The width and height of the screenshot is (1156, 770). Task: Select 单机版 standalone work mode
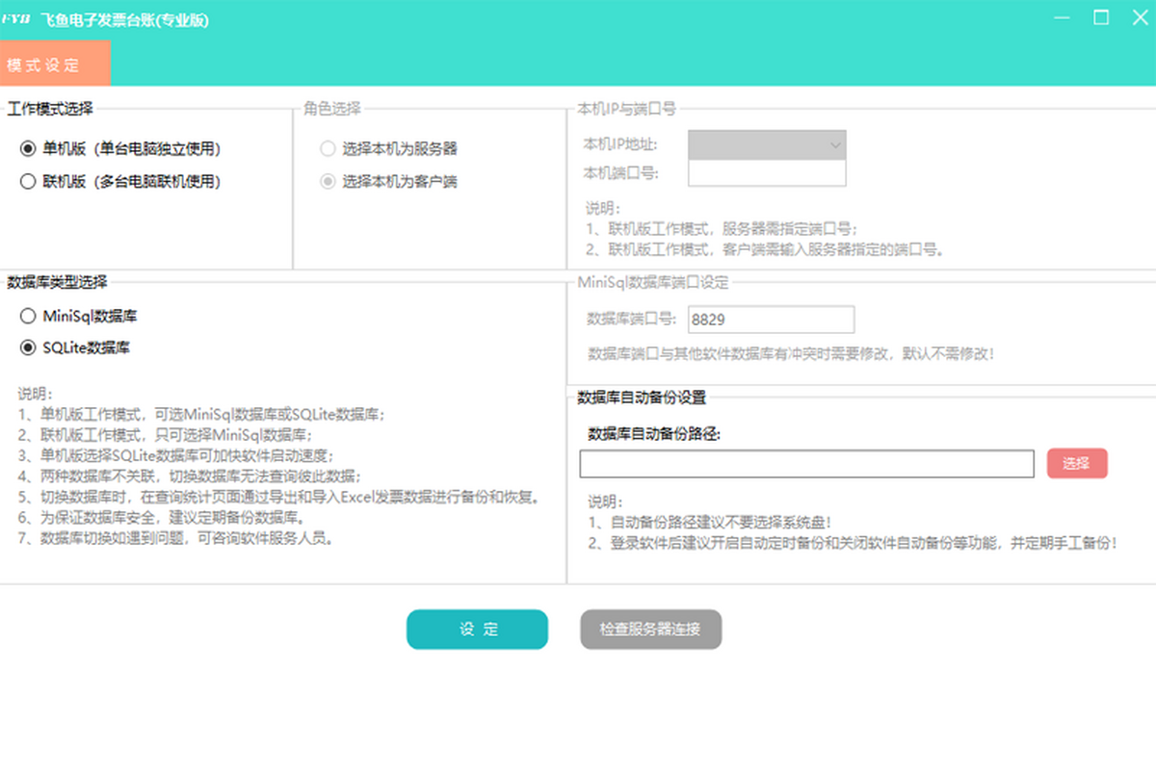point(28,149)
